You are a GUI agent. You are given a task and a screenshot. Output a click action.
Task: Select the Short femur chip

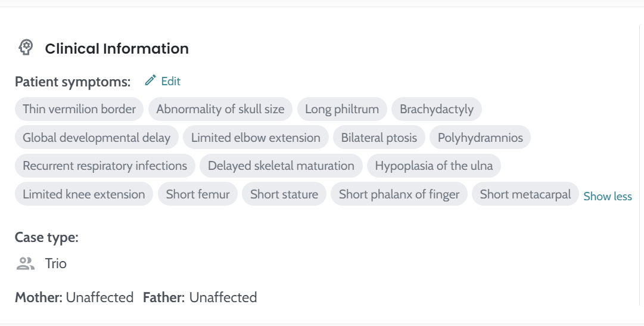(x=198, y=194)
